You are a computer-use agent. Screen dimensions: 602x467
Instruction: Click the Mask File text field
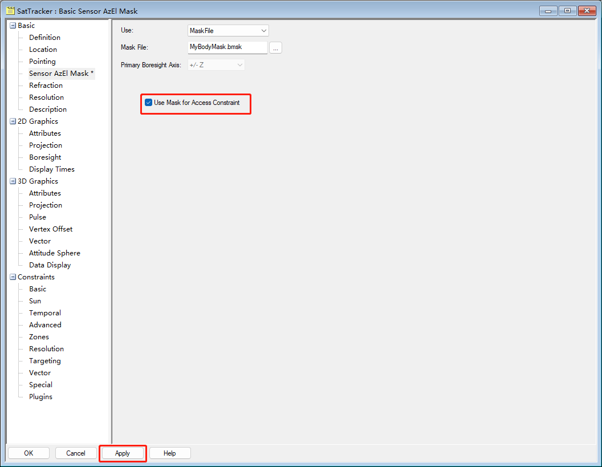click(227, 47)
